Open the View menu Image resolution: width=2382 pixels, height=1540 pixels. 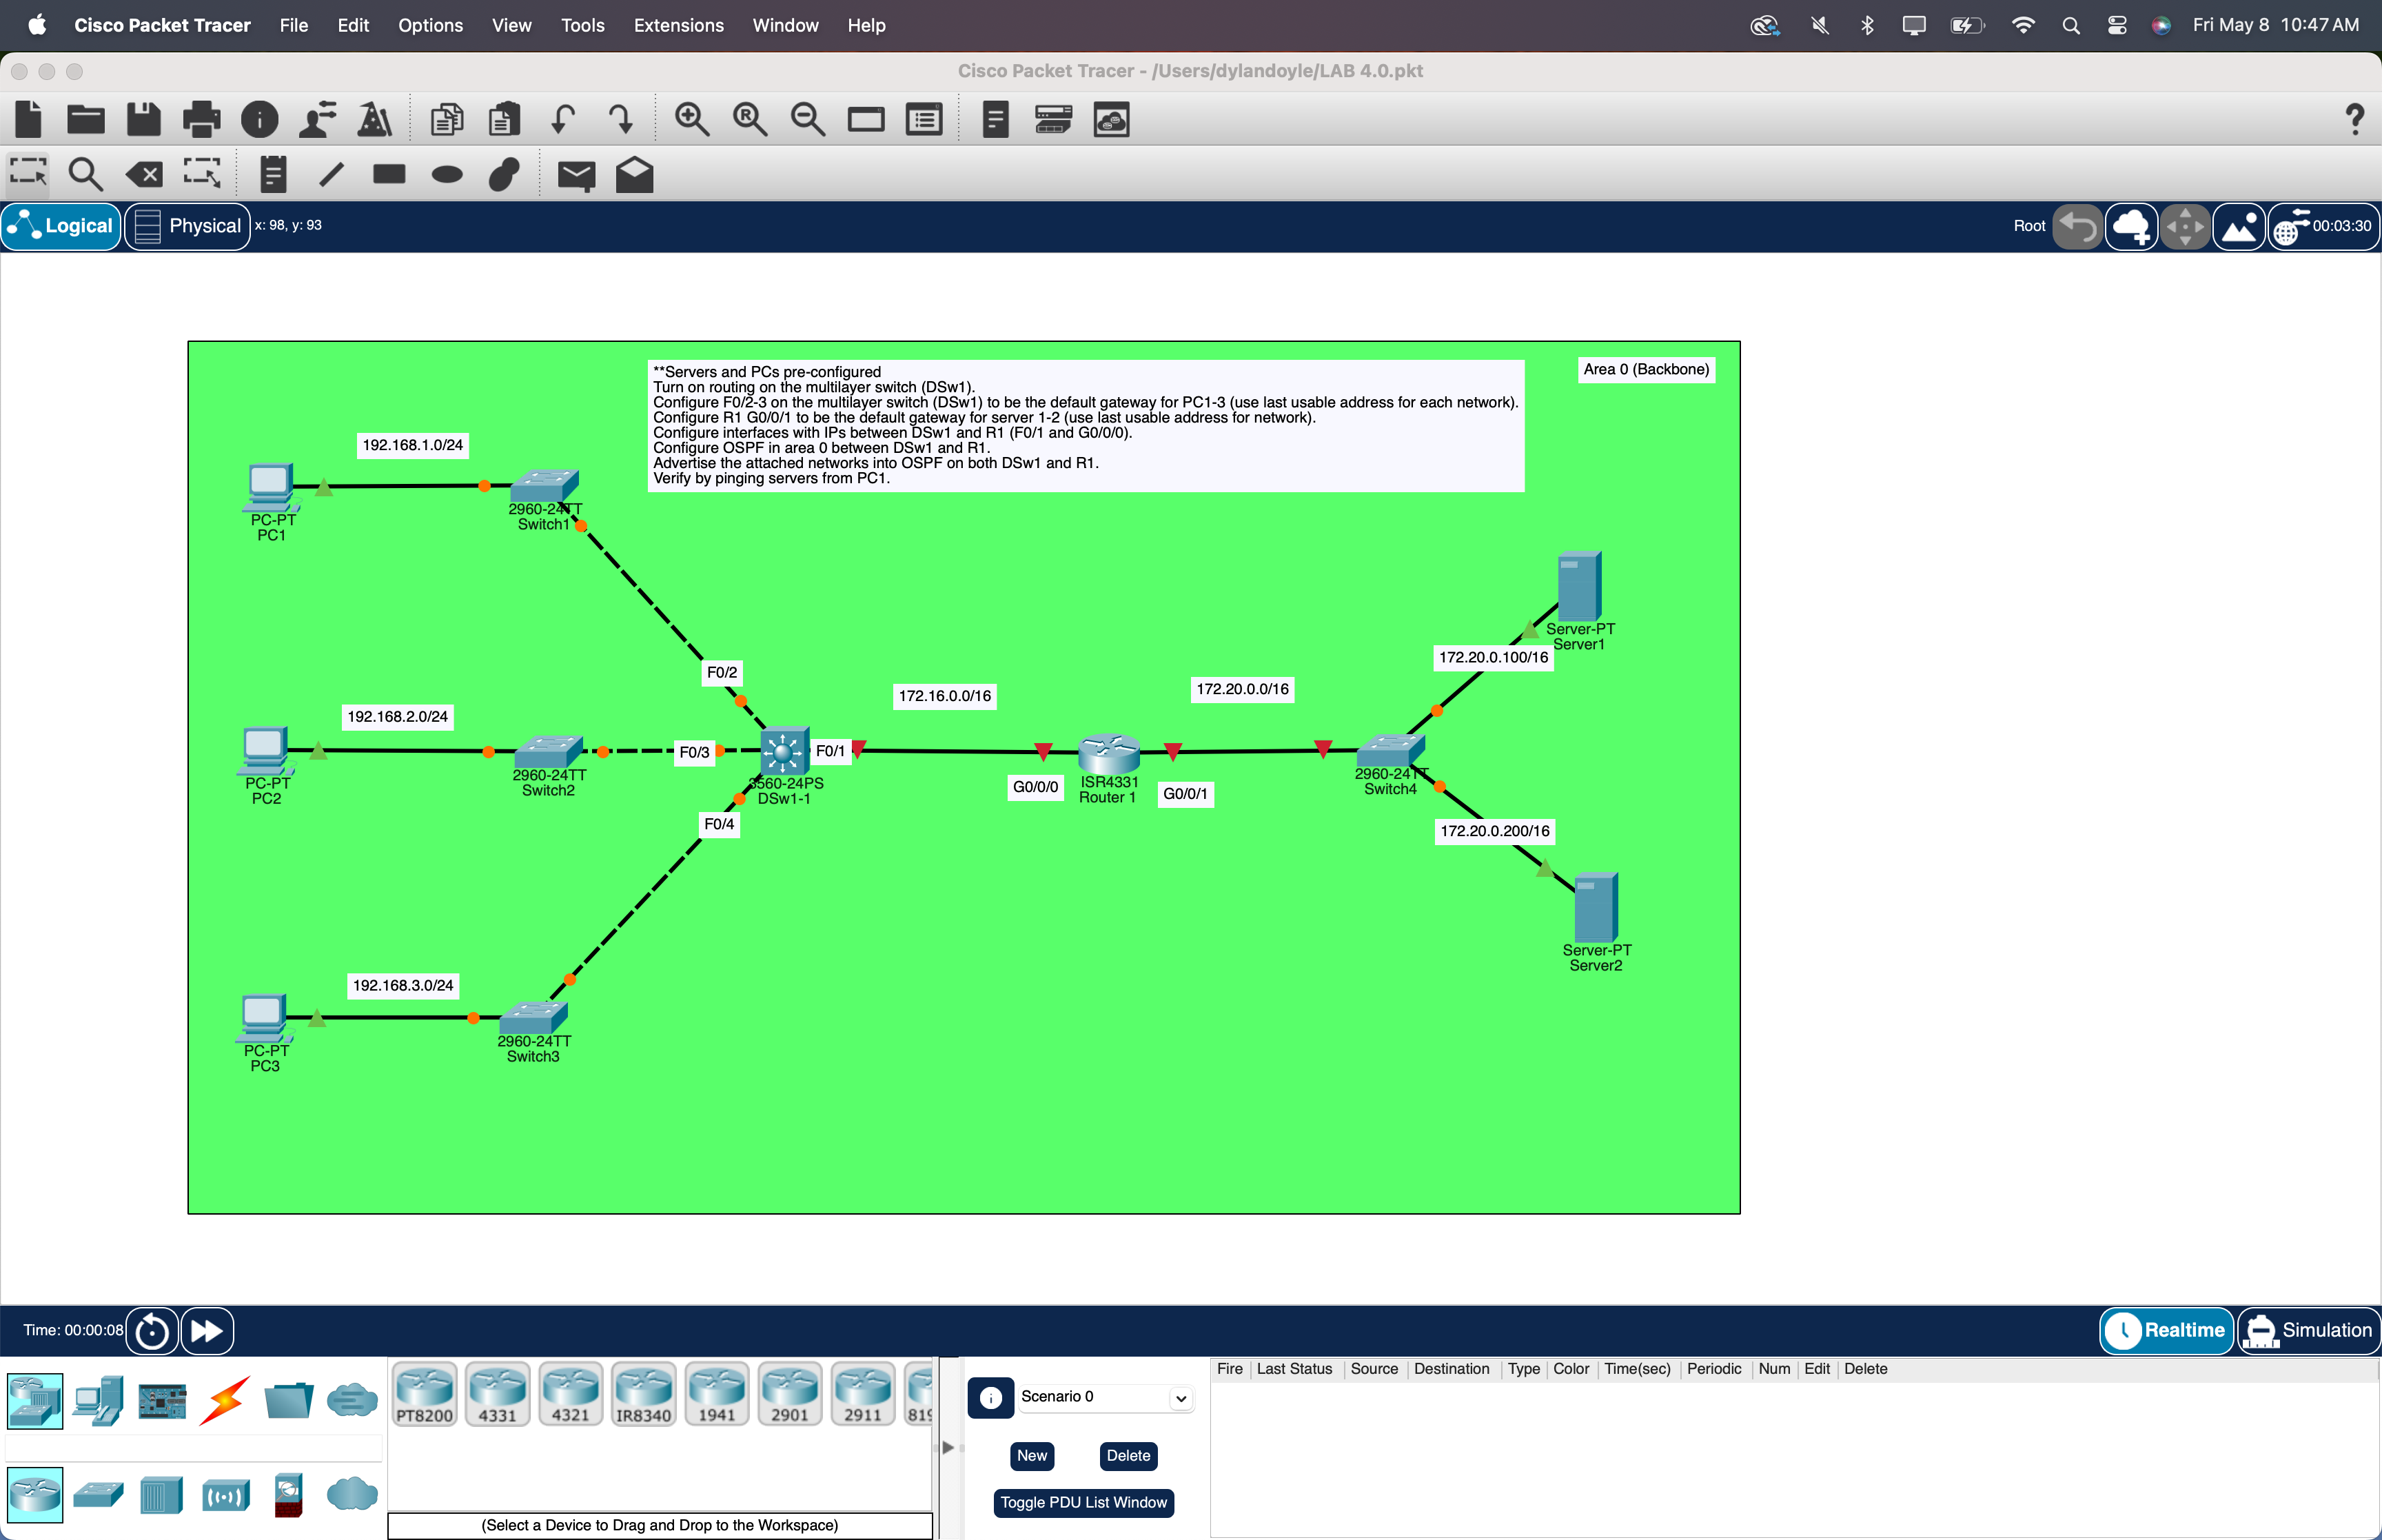pyautogui.click(x=511, y=25)
